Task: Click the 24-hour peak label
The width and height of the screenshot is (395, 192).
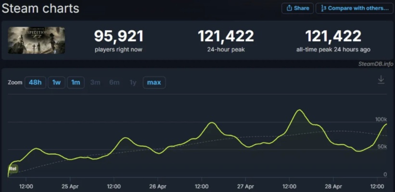Action: coord(226,49)
